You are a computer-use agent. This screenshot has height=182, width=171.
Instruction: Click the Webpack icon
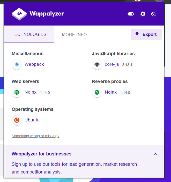(x=17, y=64)
